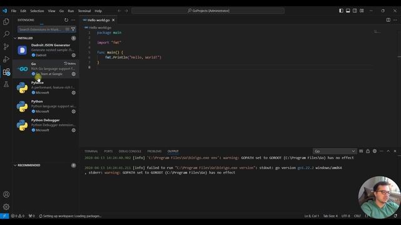Open the Help menu

98,11
